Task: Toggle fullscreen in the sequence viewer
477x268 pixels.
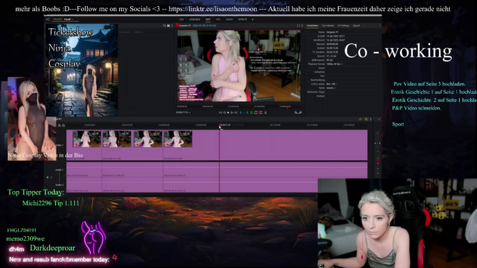Action: point(298,26)
